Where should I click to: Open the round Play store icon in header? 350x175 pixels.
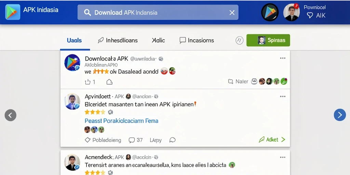click(x=270, y=12)
